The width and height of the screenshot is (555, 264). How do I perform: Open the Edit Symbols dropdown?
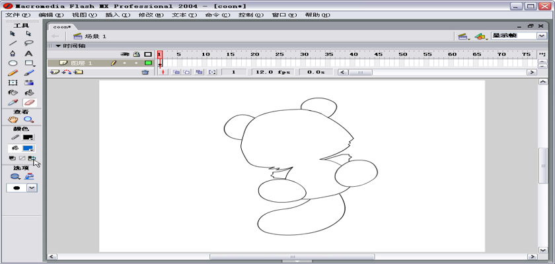click(x=480, y=36)
